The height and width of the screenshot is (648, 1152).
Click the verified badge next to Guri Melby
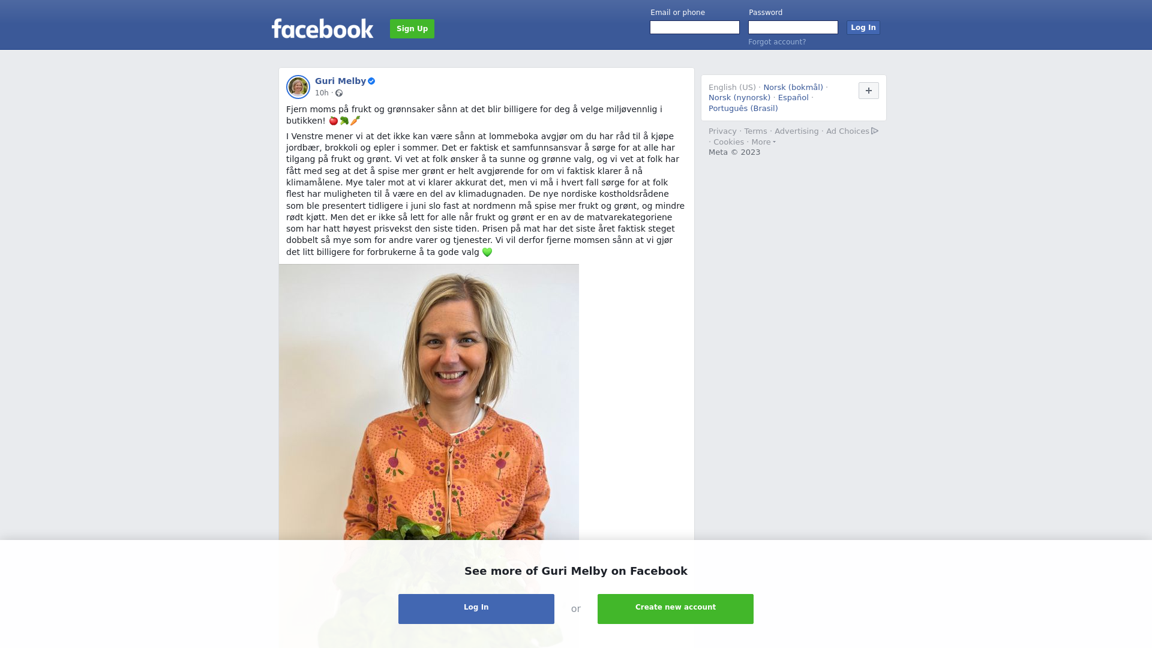371,81
